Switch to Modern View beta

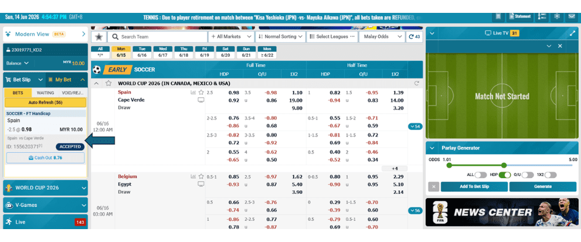tap(46, 34)
